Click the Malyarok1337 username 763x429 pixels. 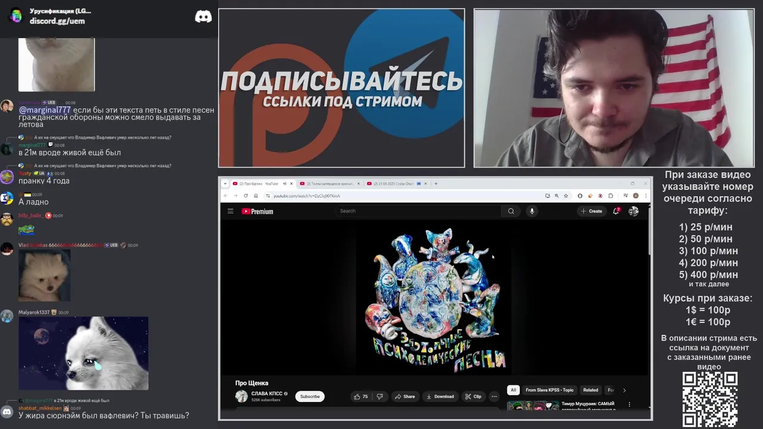click(33, 312)
